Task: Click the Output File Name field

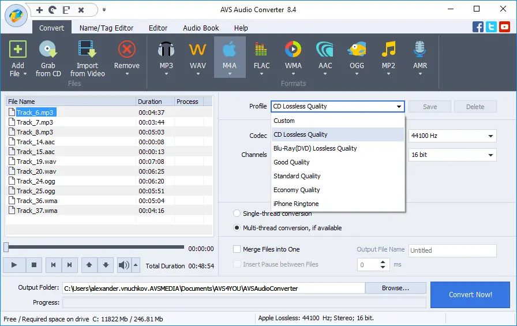Action: (452, 250)
